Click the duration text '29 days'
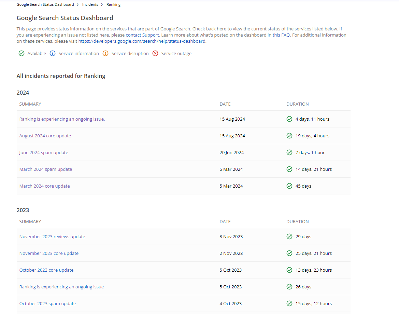The width and height of the screenshot is (399, 314). click(x=303, y=237)
